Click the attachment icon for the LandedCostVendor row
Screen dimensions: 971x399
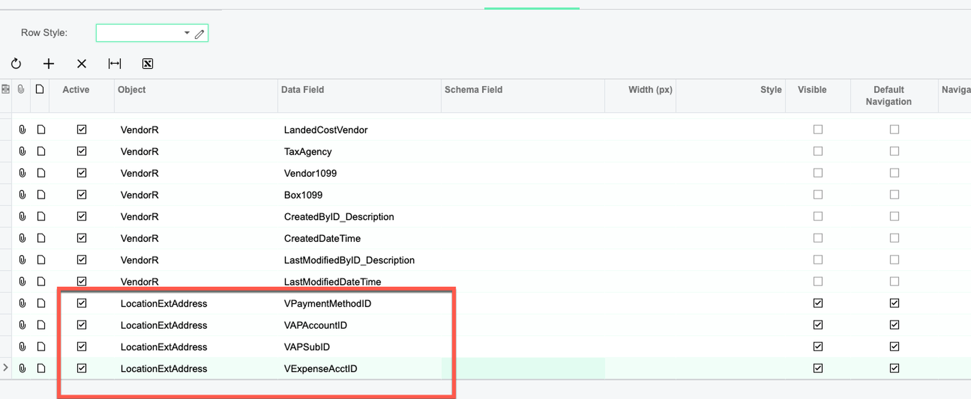click(22, 129)
